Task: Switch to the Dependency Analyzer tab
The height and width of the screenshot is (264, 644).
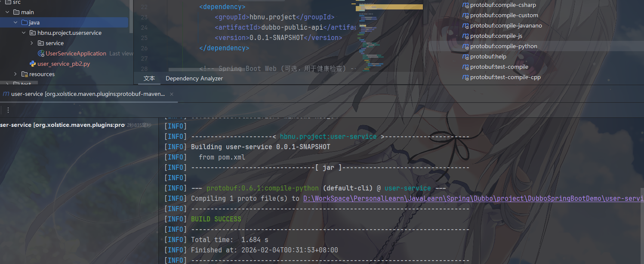Action: click(194, 78)
